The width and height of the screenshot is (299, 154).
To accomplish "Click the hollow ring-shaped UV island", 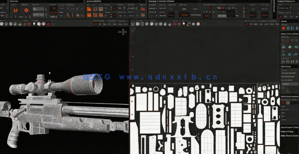I will 156,89.
